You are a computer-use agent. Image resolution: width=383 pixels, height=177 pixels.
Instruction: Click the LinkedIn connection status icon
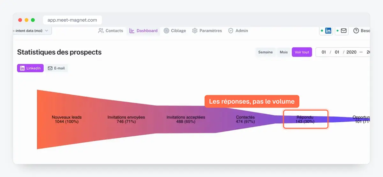(326, 31)
